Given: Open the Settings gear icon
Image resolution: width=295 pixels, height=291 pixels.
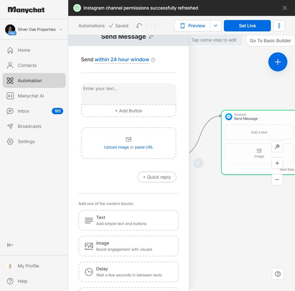Looking at the screenshot, I should tap(10, 142).
